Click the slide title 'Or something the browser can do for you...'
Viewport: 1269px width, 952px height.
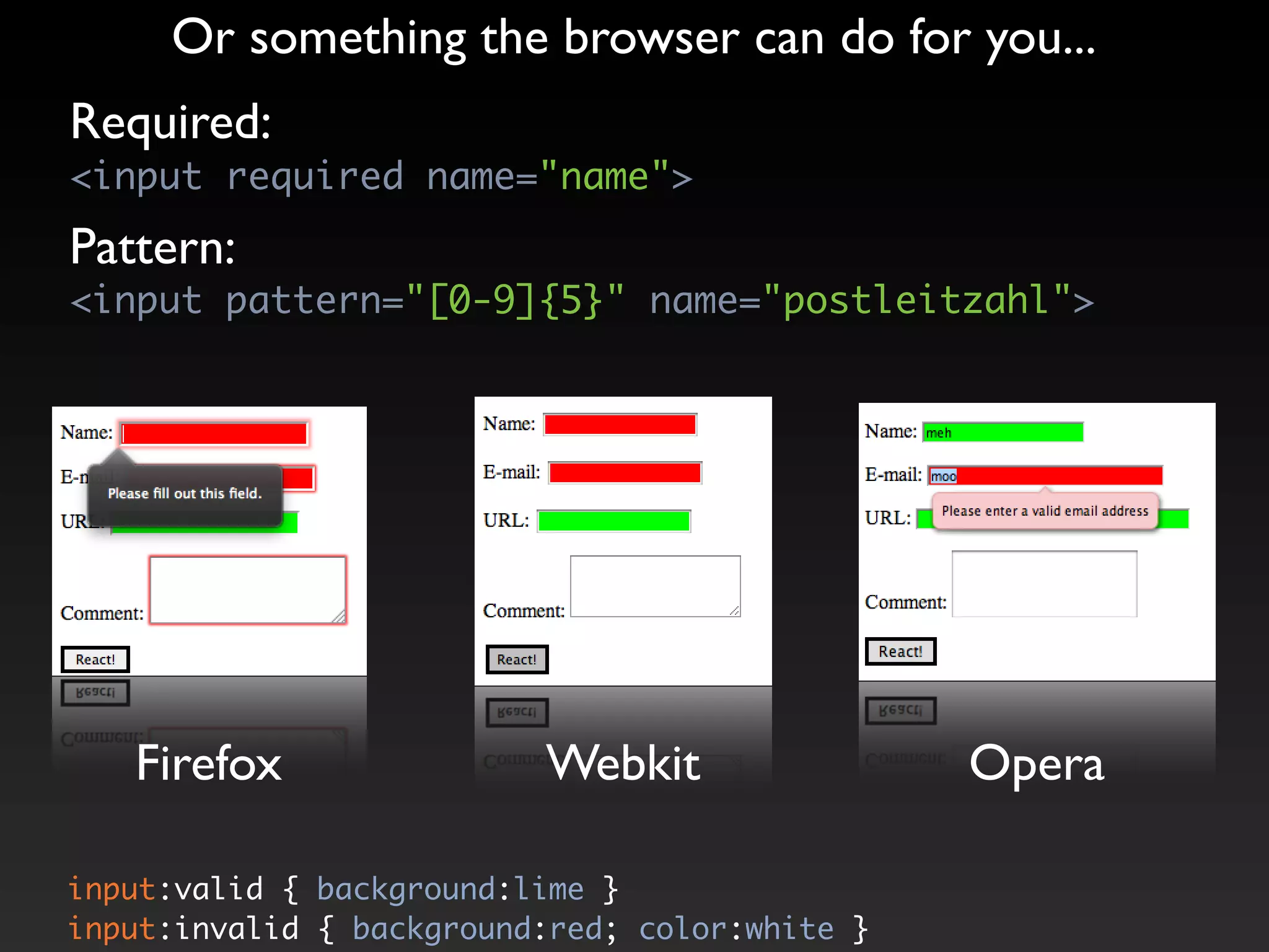[634, 38]
